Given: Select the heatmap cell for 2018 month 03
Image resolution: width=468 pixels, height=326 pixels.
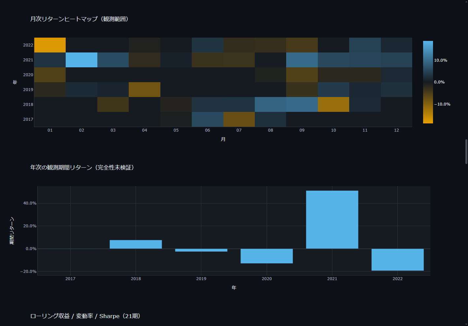Looking at the screenshot, I should [113, 104].
